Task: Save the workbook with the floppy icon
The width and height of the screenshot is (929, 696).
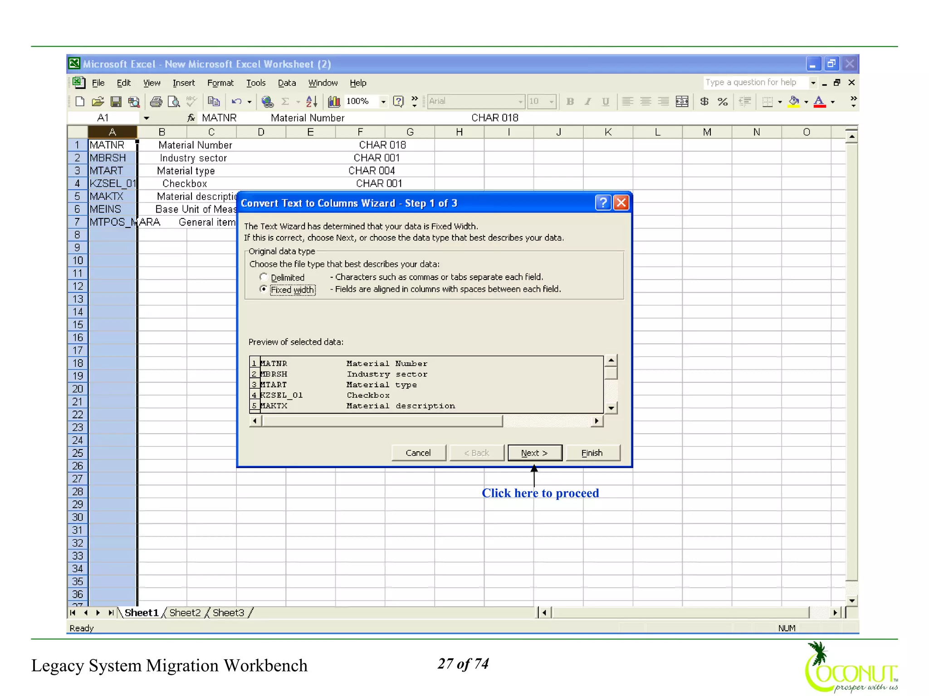Action: point(116,101)
